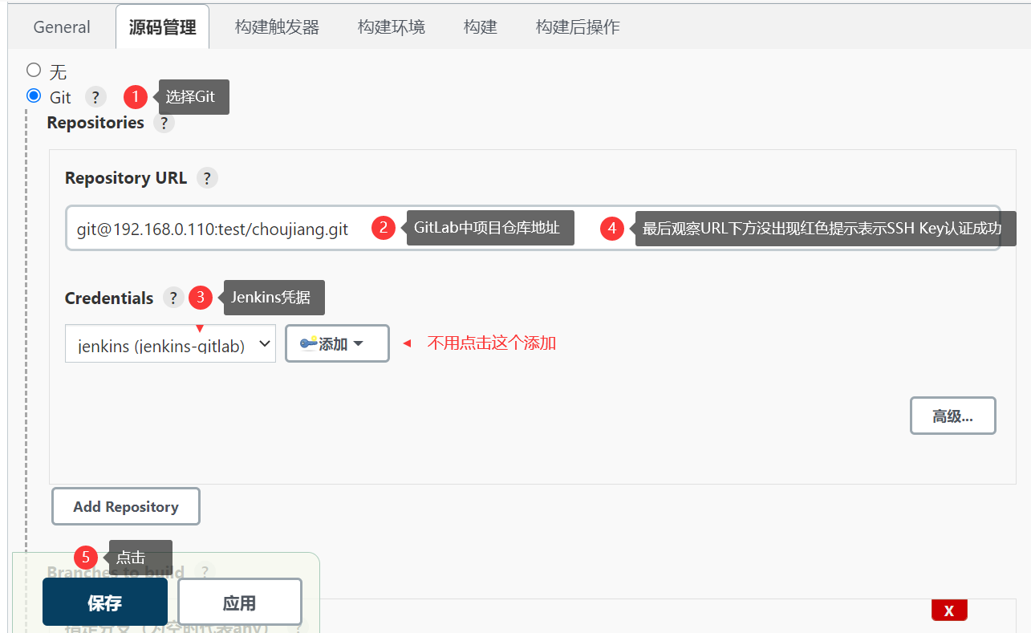Switch to the General tab
The width and height of the screenshot is (1031, 633).
pos(62,26)
